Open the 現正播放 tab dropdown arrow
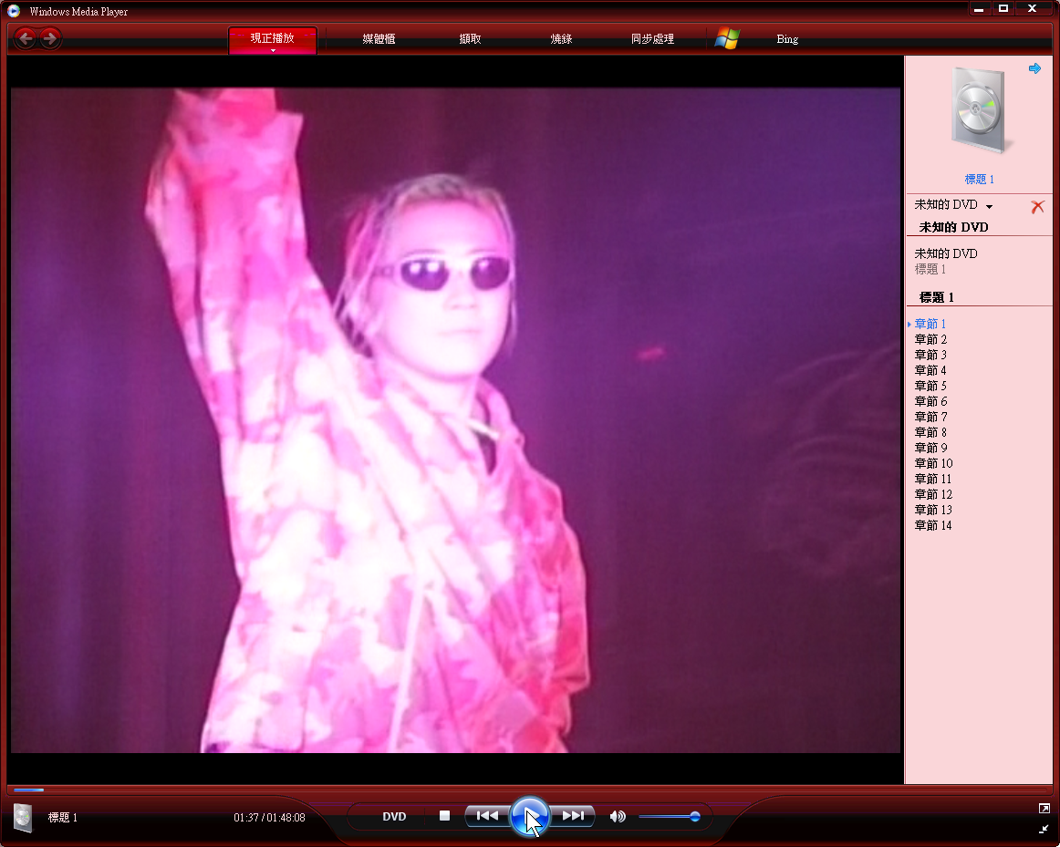Screen dimensions: 1060x847 point(273,51)
